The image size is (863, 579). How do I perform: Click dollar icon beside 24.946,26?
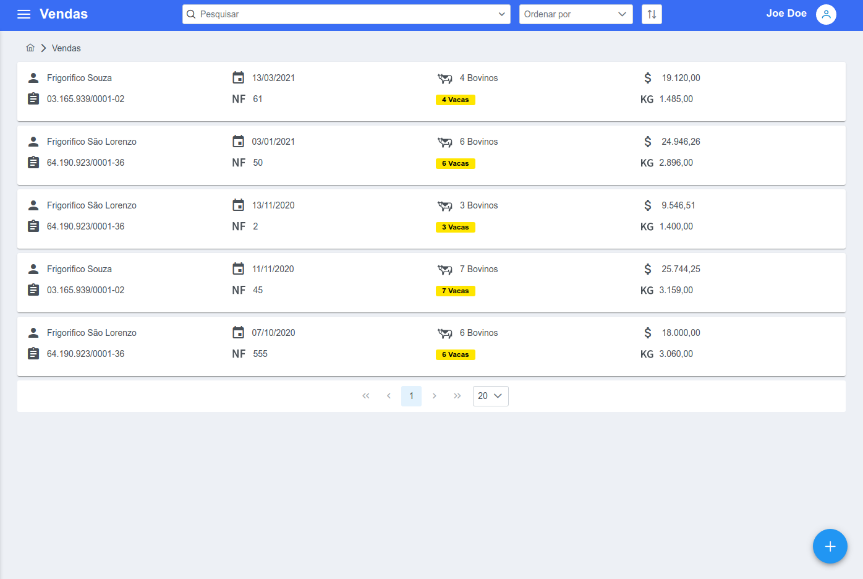(647, 142)
